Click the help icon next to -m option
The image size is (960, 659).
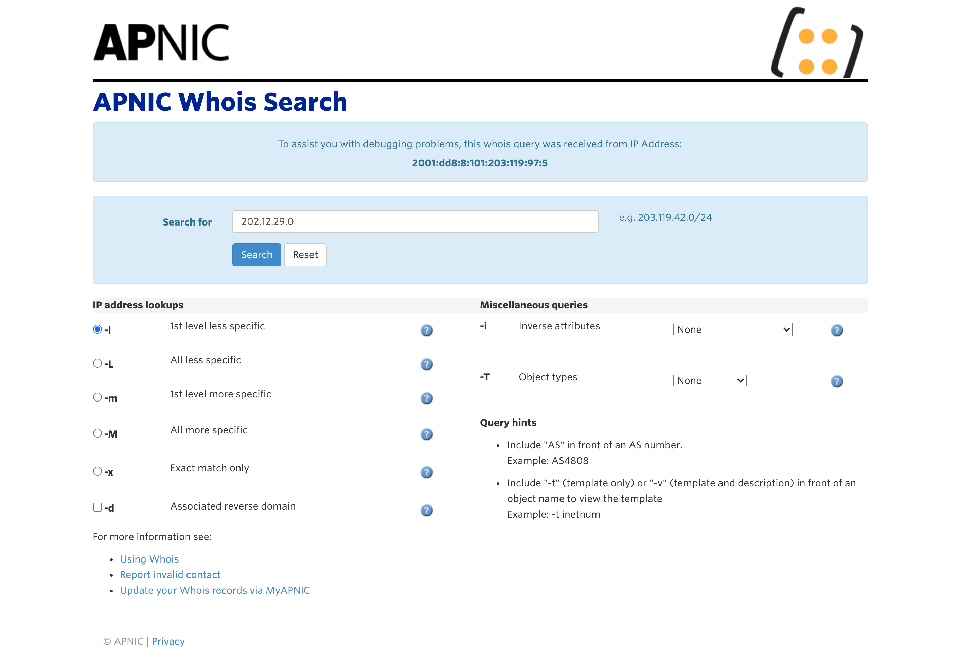[x=427, y=397]
